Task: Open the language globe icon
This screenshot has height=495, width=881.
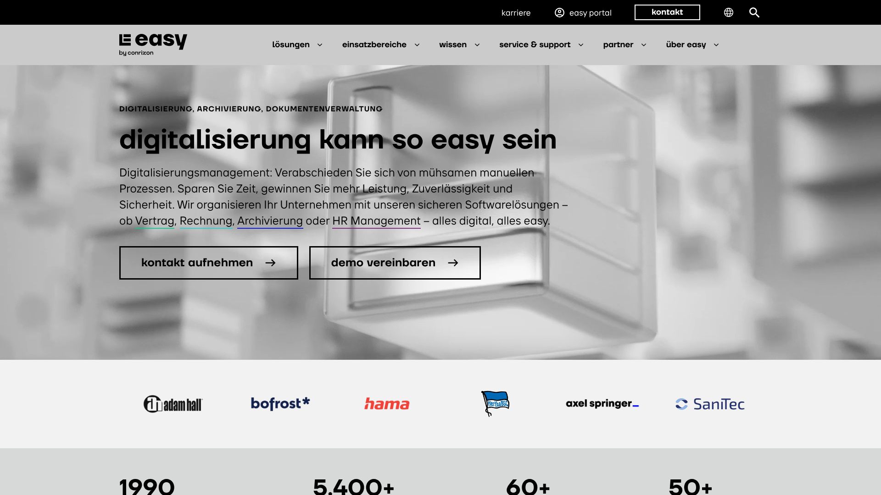Action: point(728,12)
